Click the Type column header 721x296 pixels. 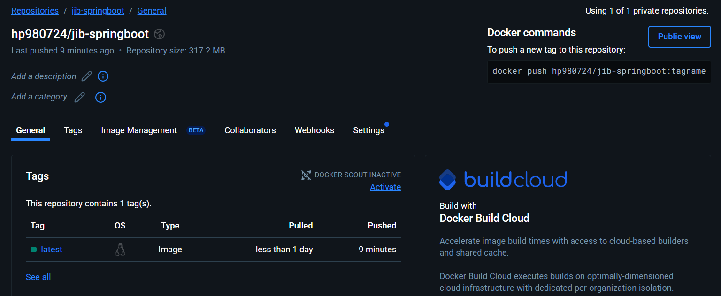tap(170, 226)
